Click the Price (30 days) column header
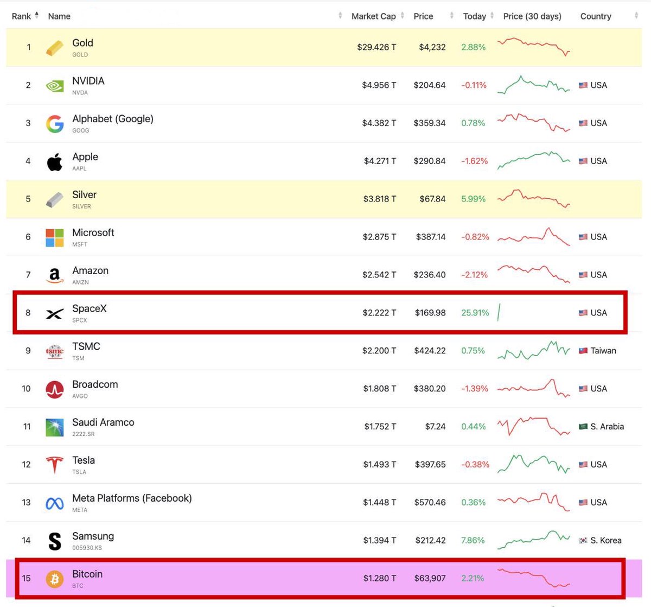Screen dimensions: 651x607 point(532,16)
